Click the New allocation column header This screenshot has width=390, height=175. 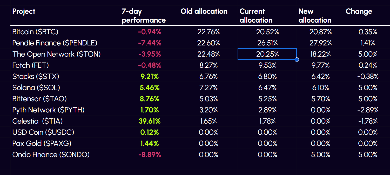pos(315,16)
